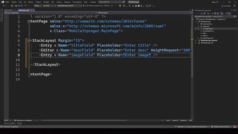Screen dimensions: 238x134
Task: Collapse the MobileItproger project node
Action: [196, 22]
